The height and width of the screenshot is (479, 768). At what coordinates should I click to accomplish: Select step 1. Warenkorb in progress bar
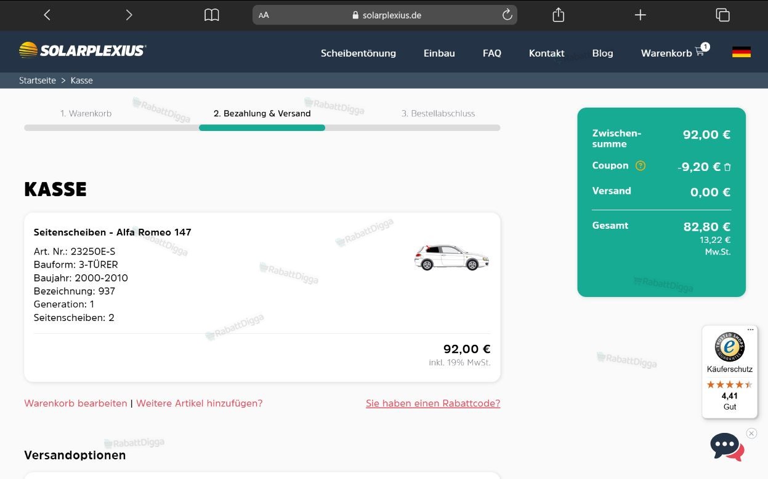point(86,113)
